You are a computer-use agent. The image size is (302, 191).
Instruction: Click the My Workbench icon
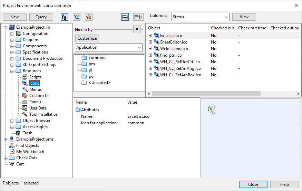(11, 152)
